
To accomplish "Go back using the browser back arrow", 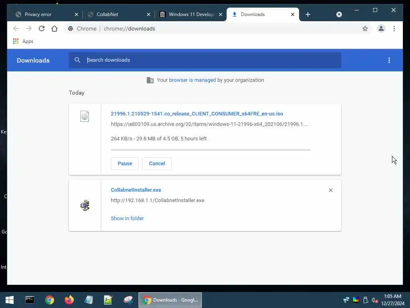I will [16, 28].
